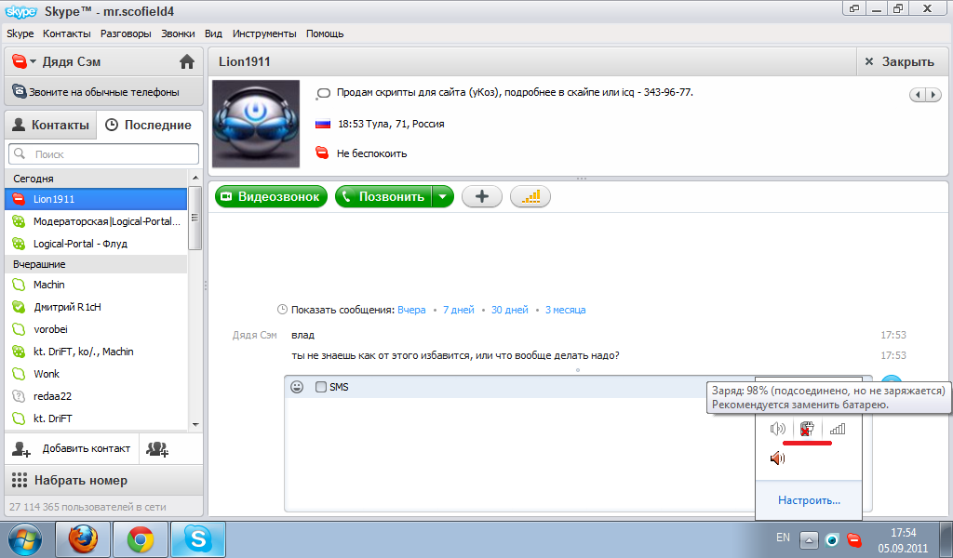Open Logical-Portal - Флуд conversation
The height and width of the screenshot is (558, 953).
pyautogui.click(x=96, y=244)
